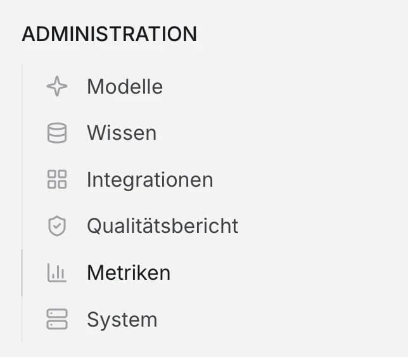Screen dimensions: 408x357
Task: Click the System label beside the server icon
Action: pyautogui.click(x=122, y=320)
